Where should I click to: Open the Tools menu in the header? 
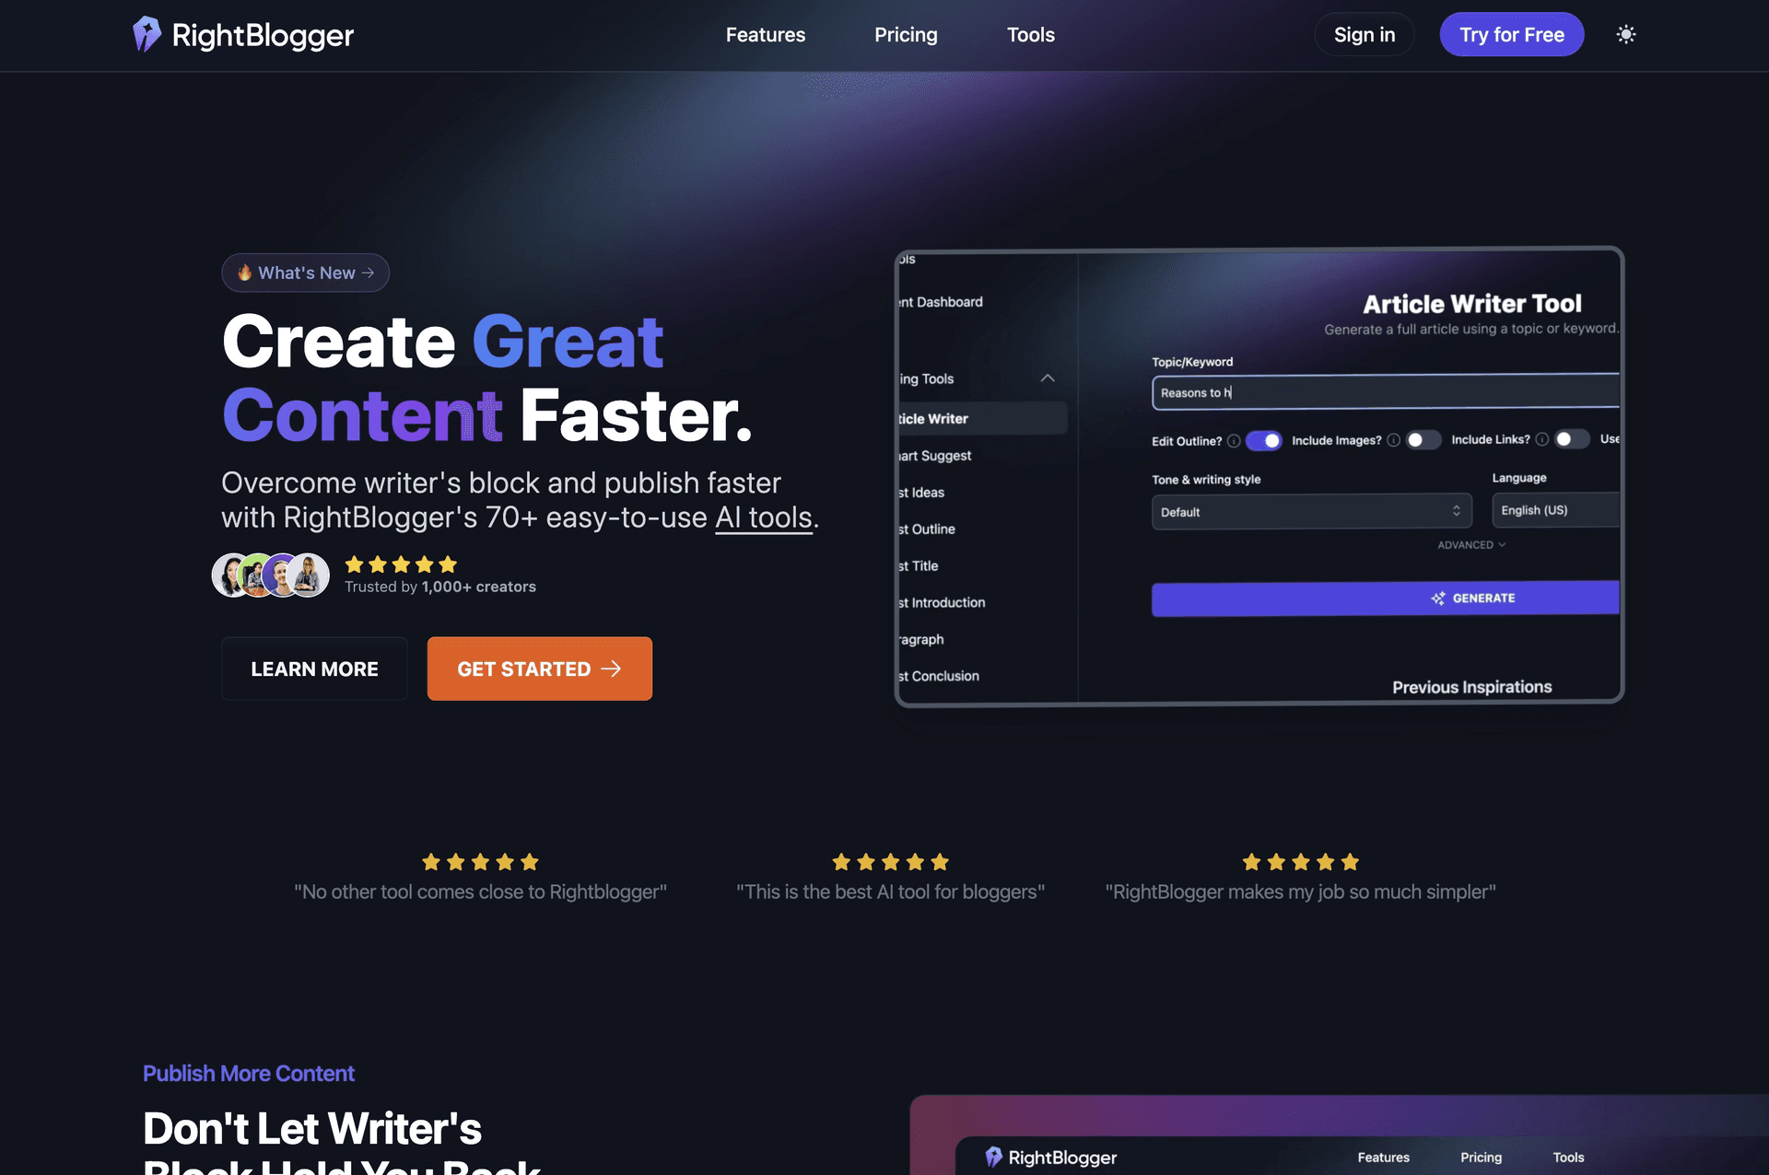(1031, 35)
